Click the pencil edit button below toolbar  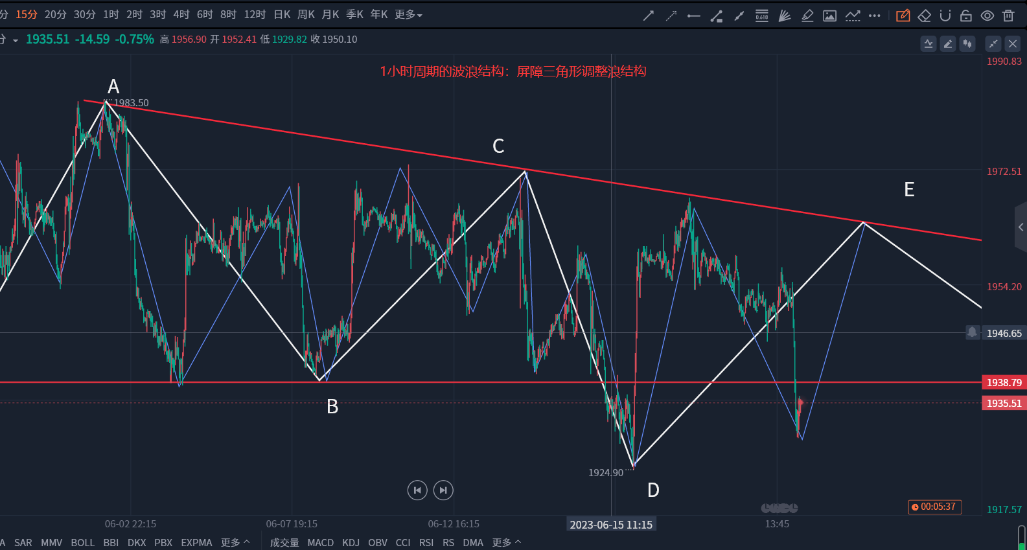point(948,43)
